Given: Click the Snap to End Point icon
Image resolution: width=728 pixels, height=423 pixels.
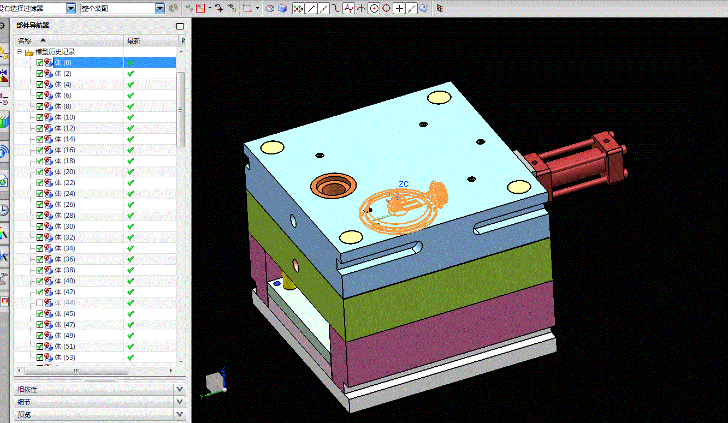Looking at the screenshot, I should pyautogui.click(x=311, y=8).
